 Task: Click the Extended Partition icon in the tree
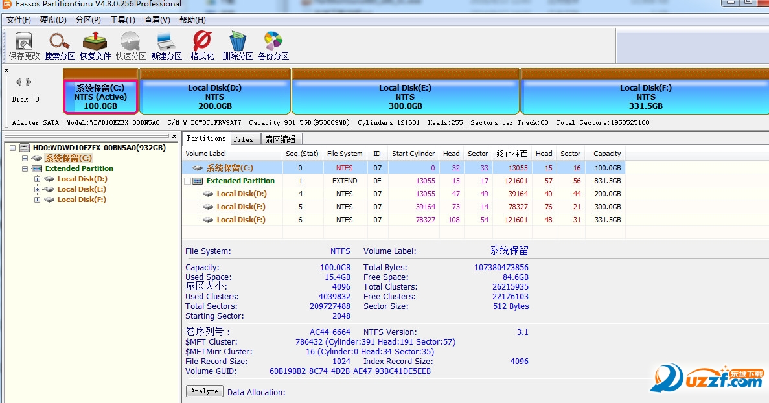pyautogui.click(x=37, y=168)
